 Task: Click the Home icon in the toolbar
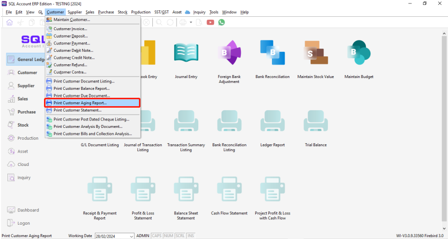pos(9,22)
